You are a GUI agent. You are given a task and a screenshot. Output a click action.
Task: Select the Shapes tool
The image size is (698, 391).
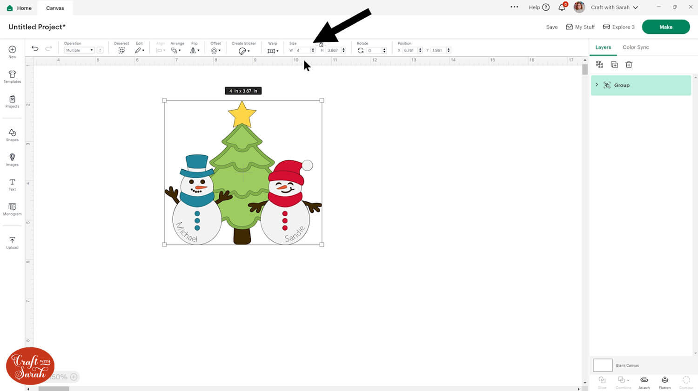12,135
